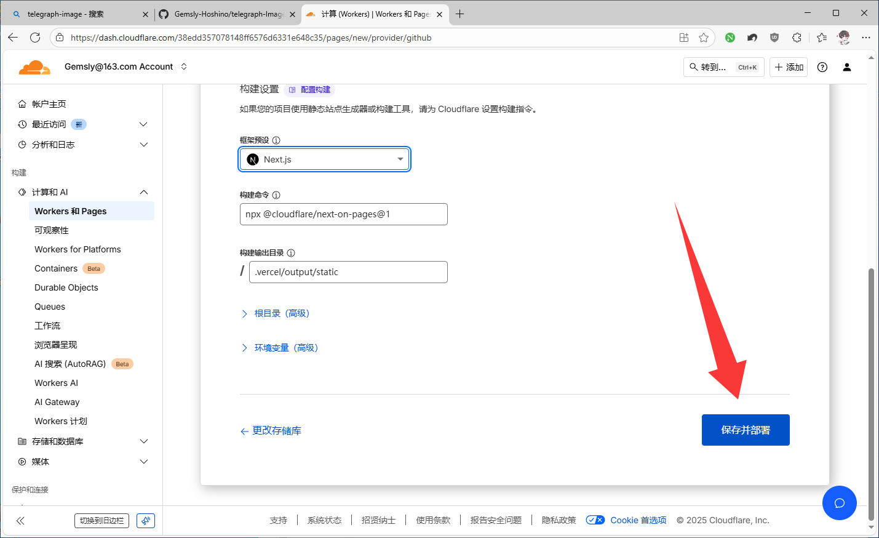This screenshot has width=879, height=538.
Task: Click the Cloudflare logo icon
Action: pyautogui.click(x=34, y=67)
